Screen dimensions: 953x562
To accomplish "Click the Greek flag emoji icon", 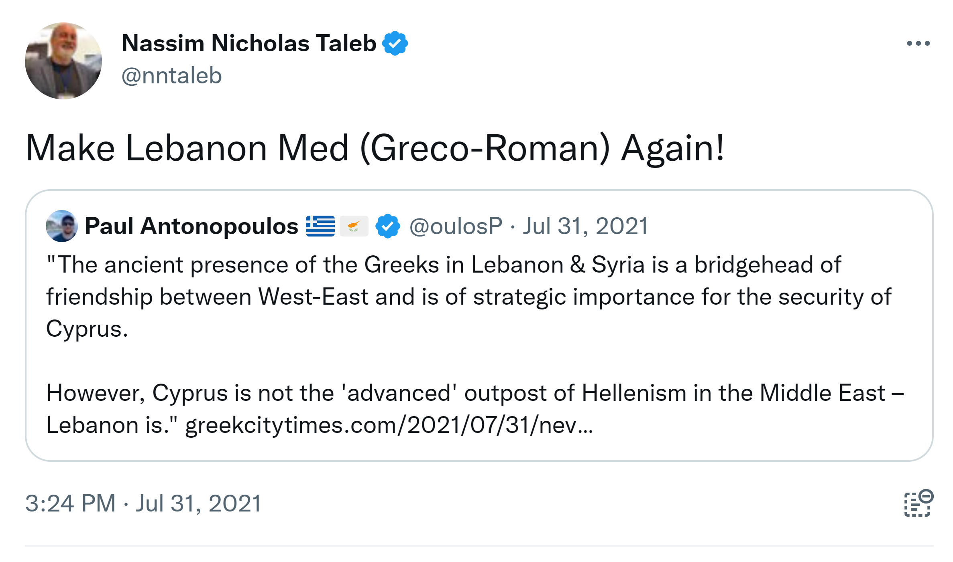I will coord(320,226).
